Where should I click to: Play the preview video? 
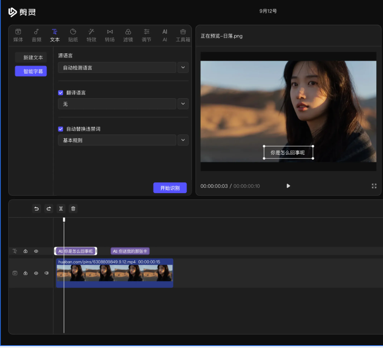(x=288, y=186)
